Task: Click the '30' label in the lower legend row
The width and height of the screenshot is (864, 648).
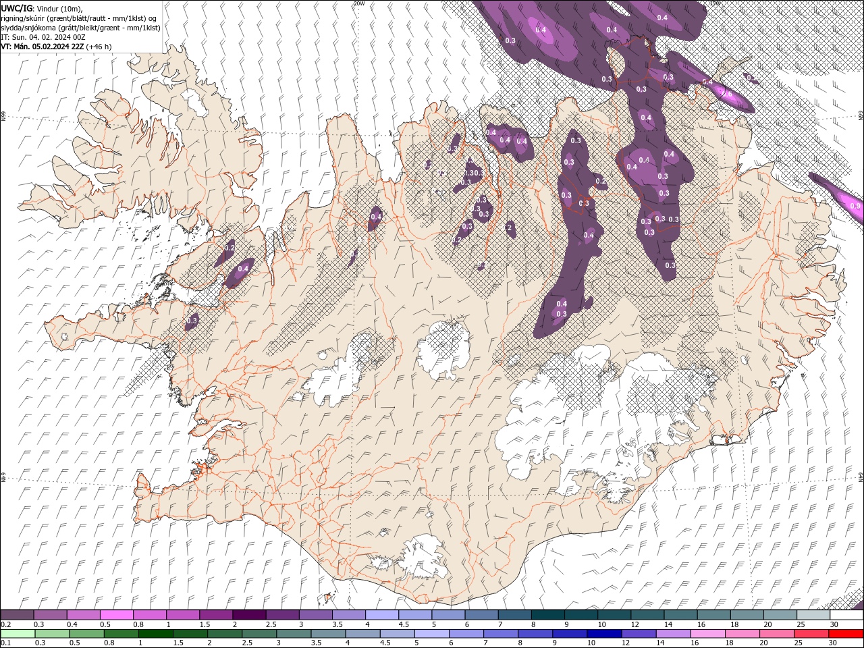Action: point(832,643)
